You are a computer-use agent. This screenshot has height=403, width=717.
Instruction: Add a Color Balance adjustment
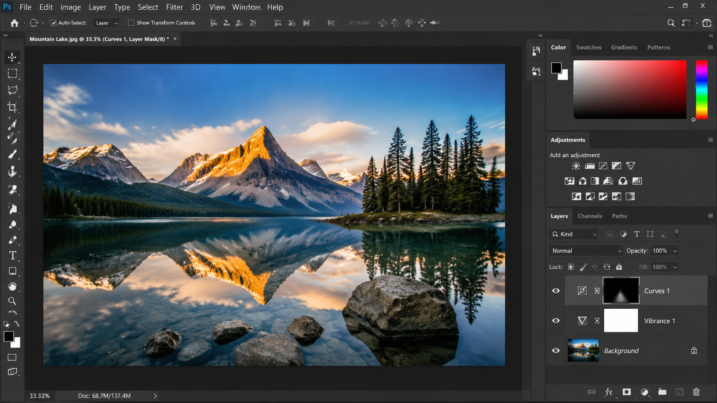(x=582, y=181)
